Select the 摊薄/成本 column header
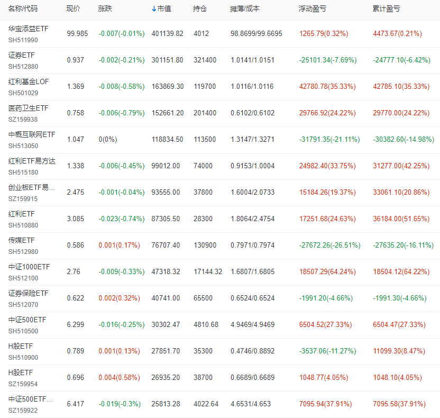 [245, 8]
